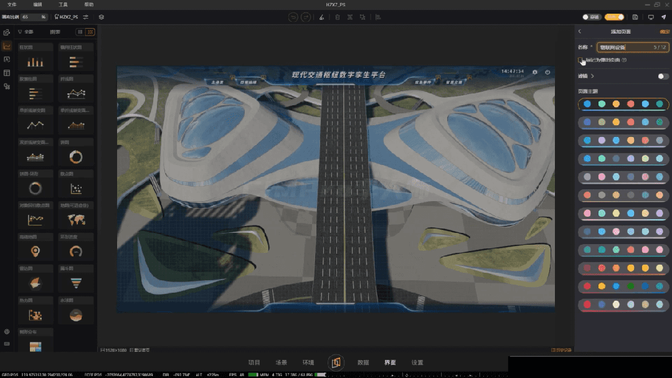Click the centre logo button in the bottom bar
This screenshot has width=672, height=378.
coord(336,362)
